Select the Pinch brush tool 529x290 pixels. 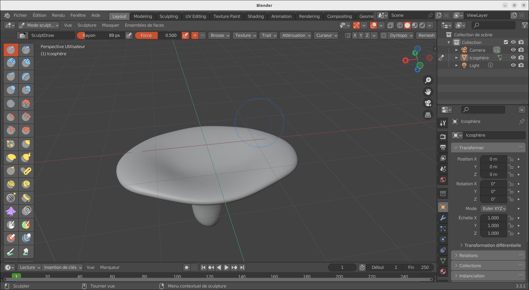pyautogui.click(x=11, y=144)
